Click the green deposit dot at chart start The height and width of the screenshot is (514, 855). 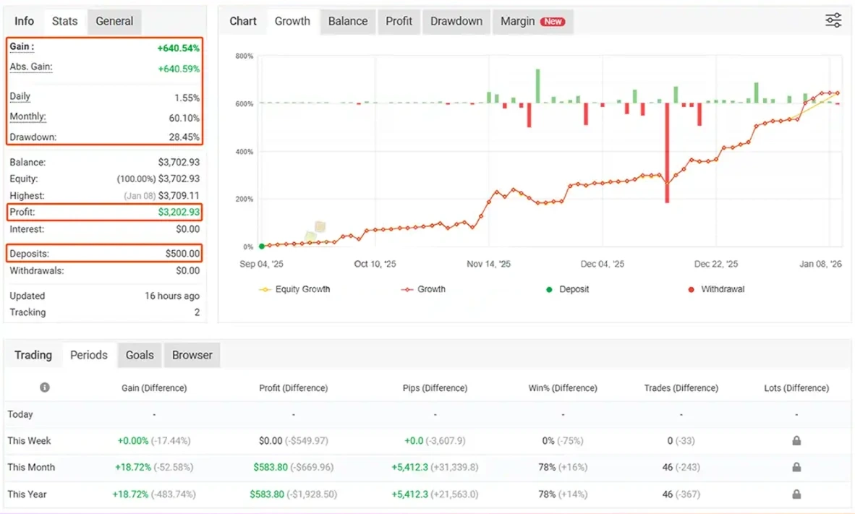point(261,247)
